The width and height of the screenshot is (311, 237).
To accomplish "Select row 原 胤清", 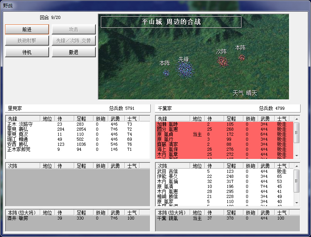I will pyautogui.click(x=224, y=186).
